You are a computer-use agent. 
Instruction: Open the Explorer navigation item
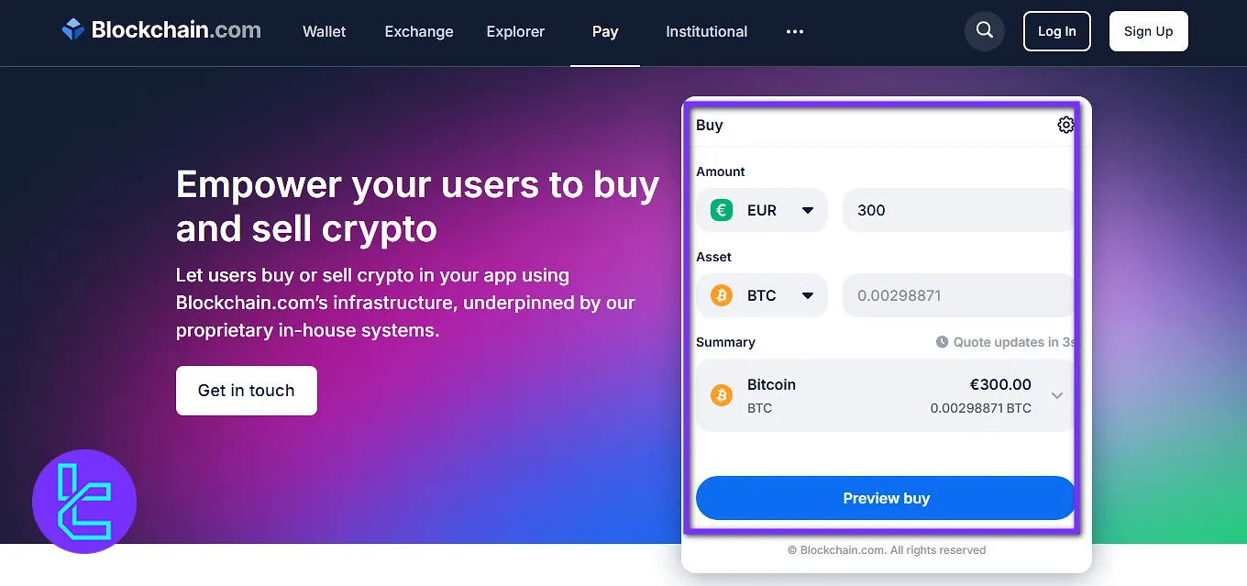click(x=515, y=31)
